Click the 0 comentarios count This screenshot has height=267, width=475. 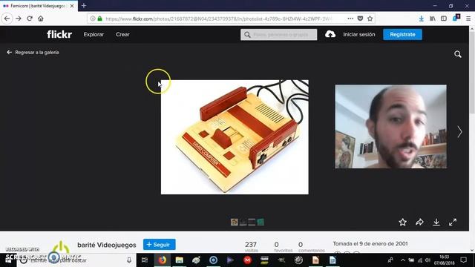click(312, 246)
